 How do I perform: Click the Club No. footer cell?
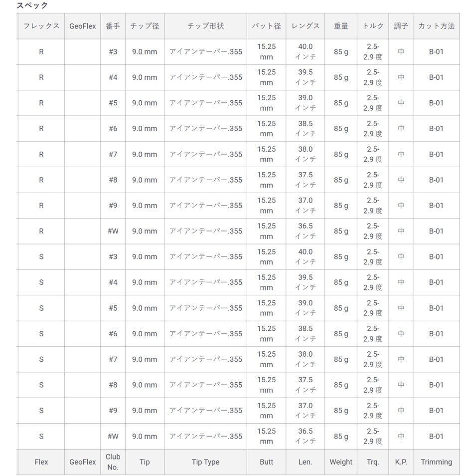[x=113, y=462]
